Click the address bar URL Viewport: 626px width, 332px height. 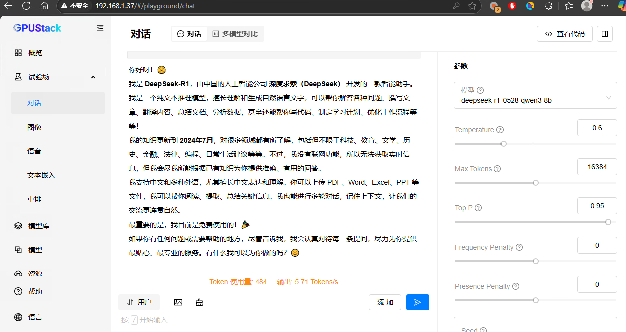pos(145,6)
